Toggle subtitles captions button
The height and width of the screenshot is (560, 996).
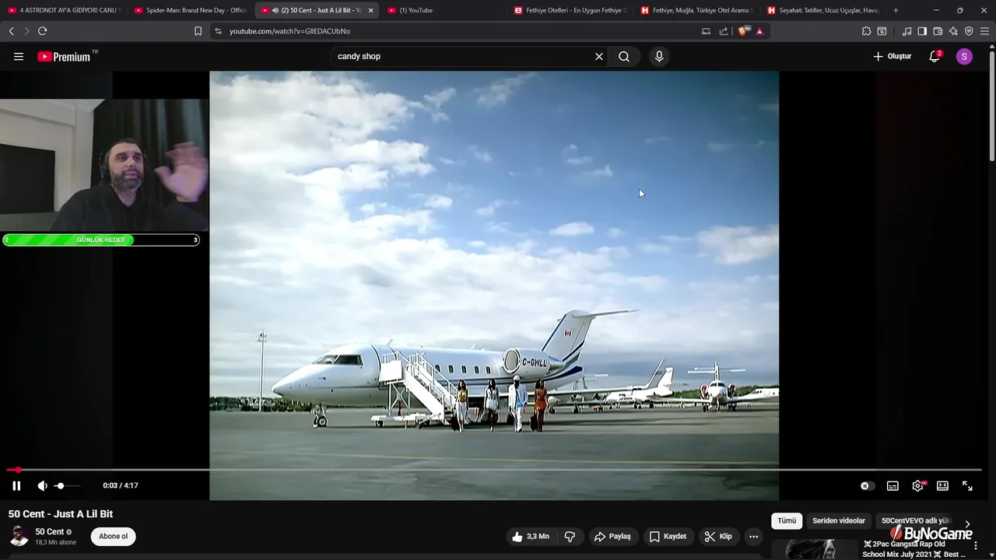click(x=893, y=485)
